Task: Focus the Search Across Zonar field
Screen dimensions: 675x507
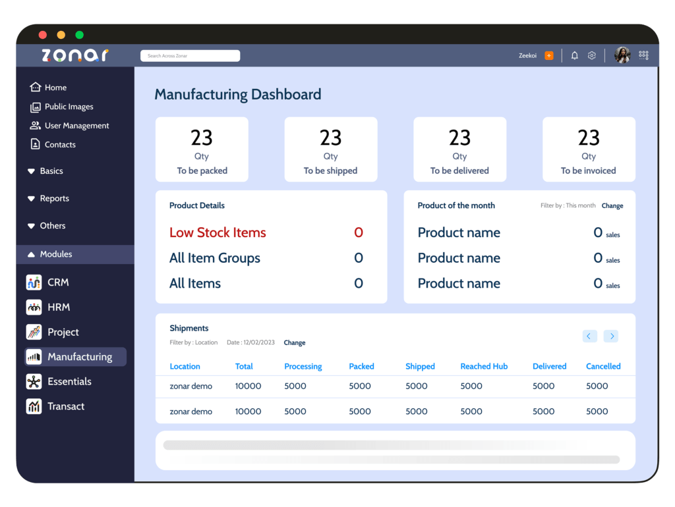Action: tap(191, 56)
